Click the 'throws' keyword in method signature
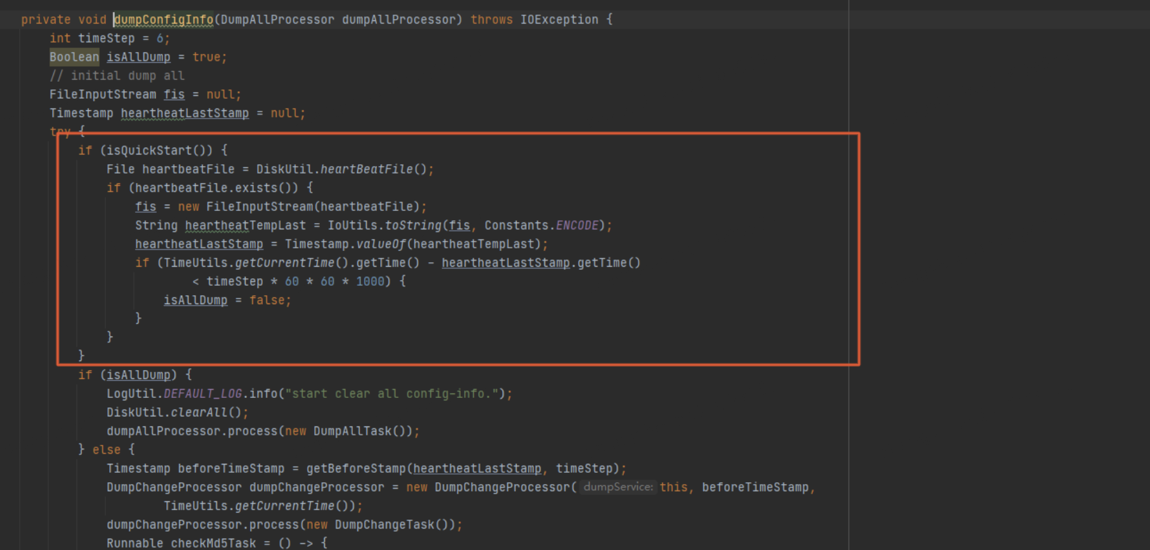This screenshot has width=1150, height=550. tap(491, 20)
